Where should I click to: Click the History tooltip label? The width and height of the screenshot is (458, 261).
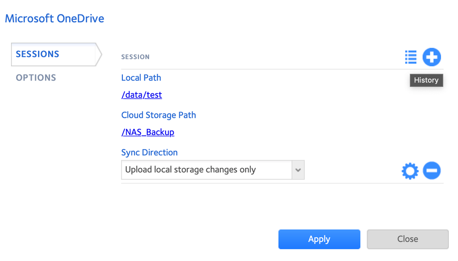pos(426,80)
